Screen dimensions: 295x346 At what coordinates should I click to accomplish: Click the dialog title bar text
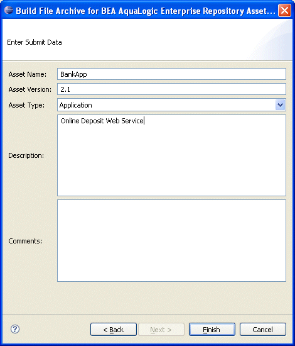[x=146, y=11]
